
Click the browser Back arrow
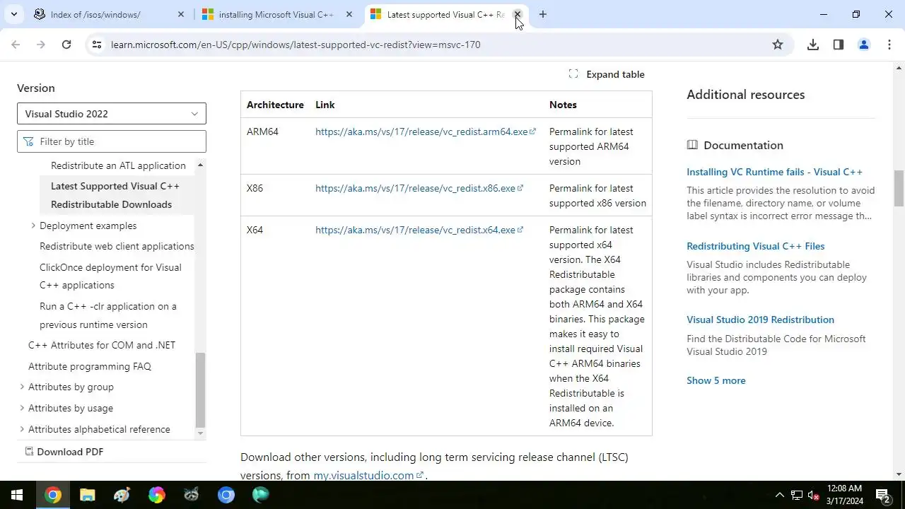[x=16, y=45]
